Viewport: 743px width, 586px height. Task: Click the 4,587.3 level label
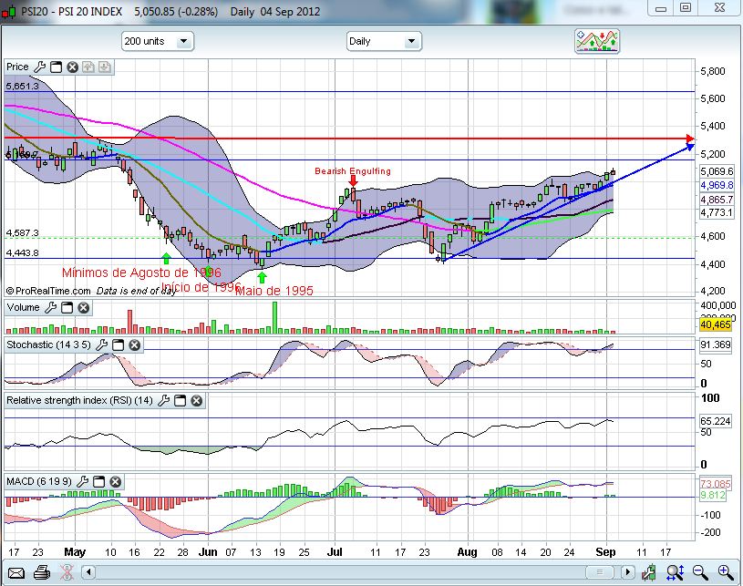pyautogui.click(x=22, y=233)
